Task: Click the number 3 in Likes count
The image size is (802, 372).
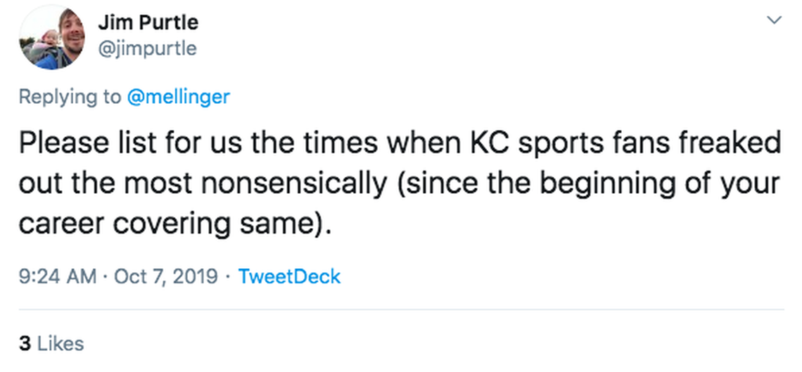Action: [25, 343]
